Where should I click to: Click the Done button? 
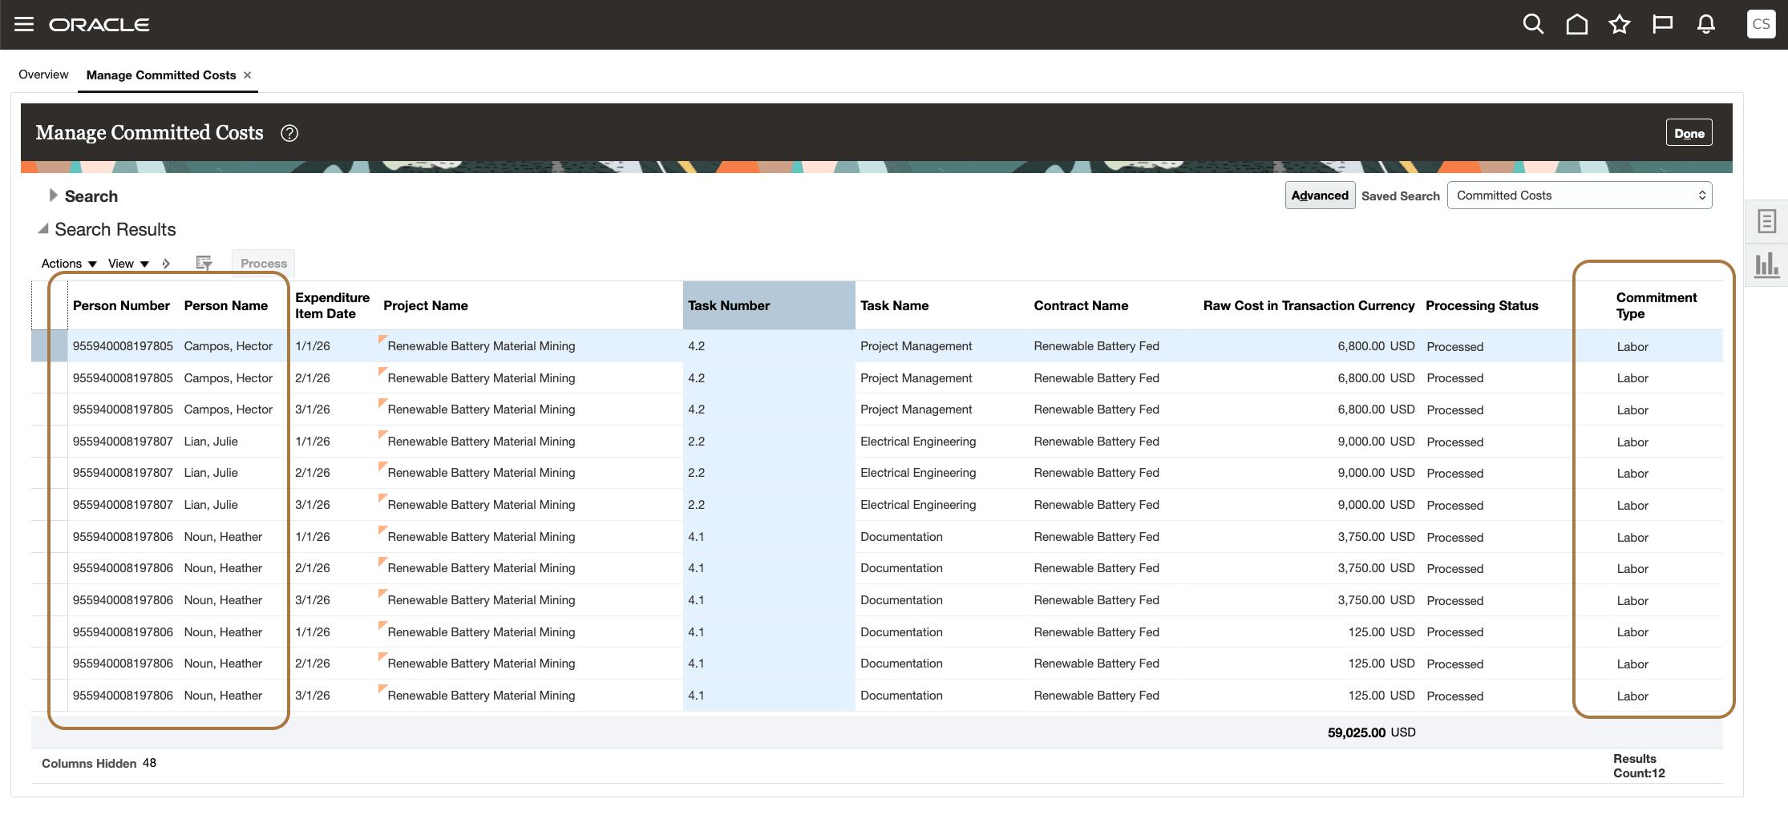point(1689,133)
